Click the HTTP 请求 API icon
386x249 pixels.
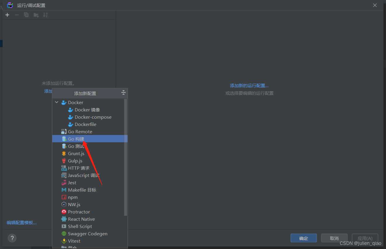point(64,168)
